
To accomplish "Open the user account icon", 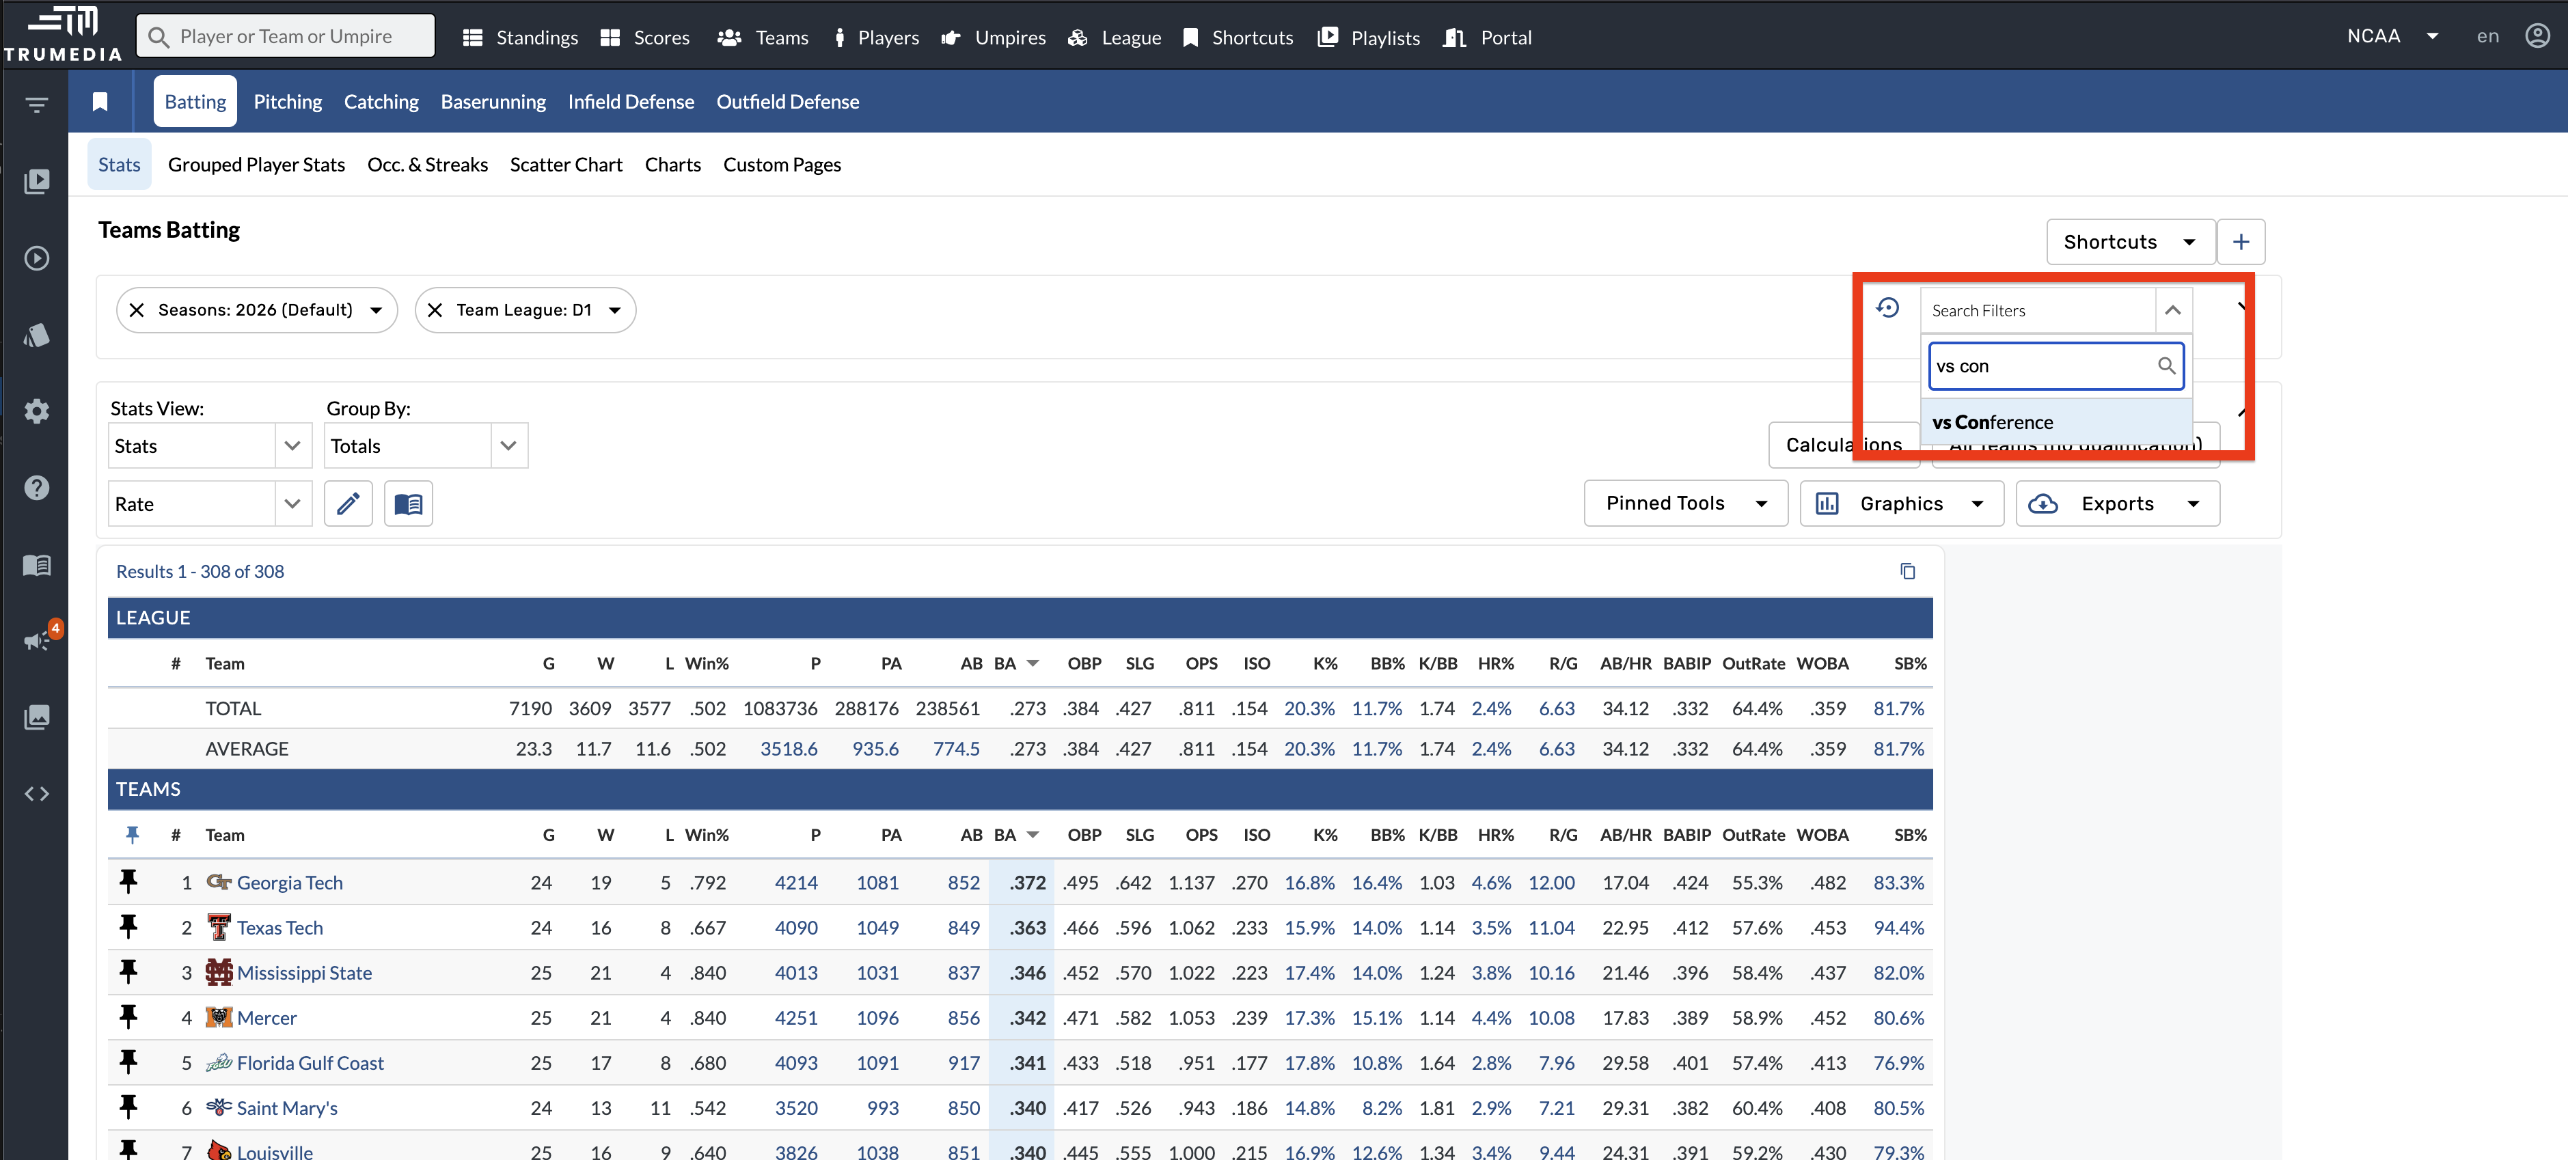I will point(2537,36).
